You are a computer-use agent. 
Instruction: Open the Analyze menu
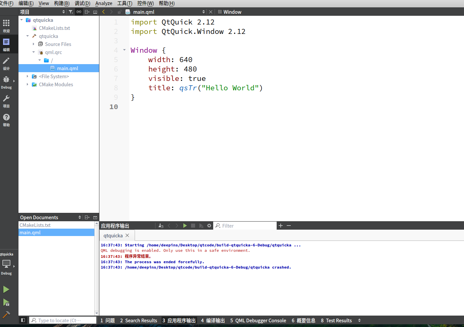[x=104, y=3]
